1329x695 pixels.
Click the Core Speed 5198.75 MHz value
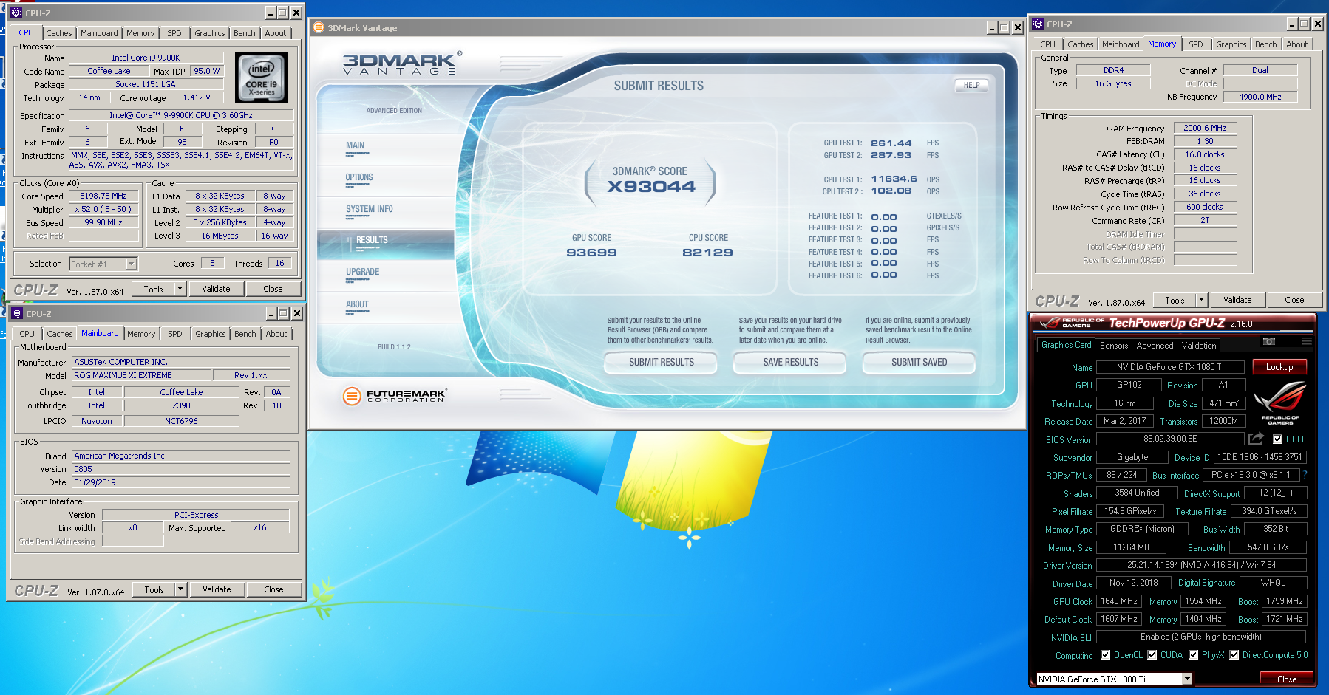pos(103,196)
